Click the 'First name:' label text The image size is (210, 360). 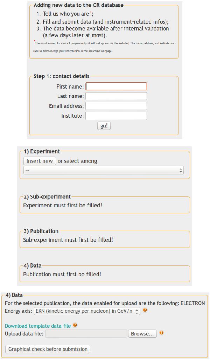point(70,86)
